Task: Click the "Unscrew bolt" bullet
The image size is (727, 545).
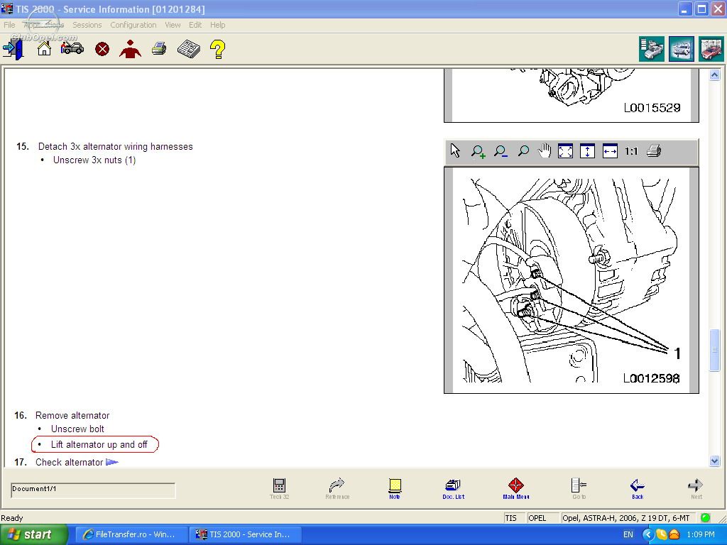Action: (x=77, y=429)
